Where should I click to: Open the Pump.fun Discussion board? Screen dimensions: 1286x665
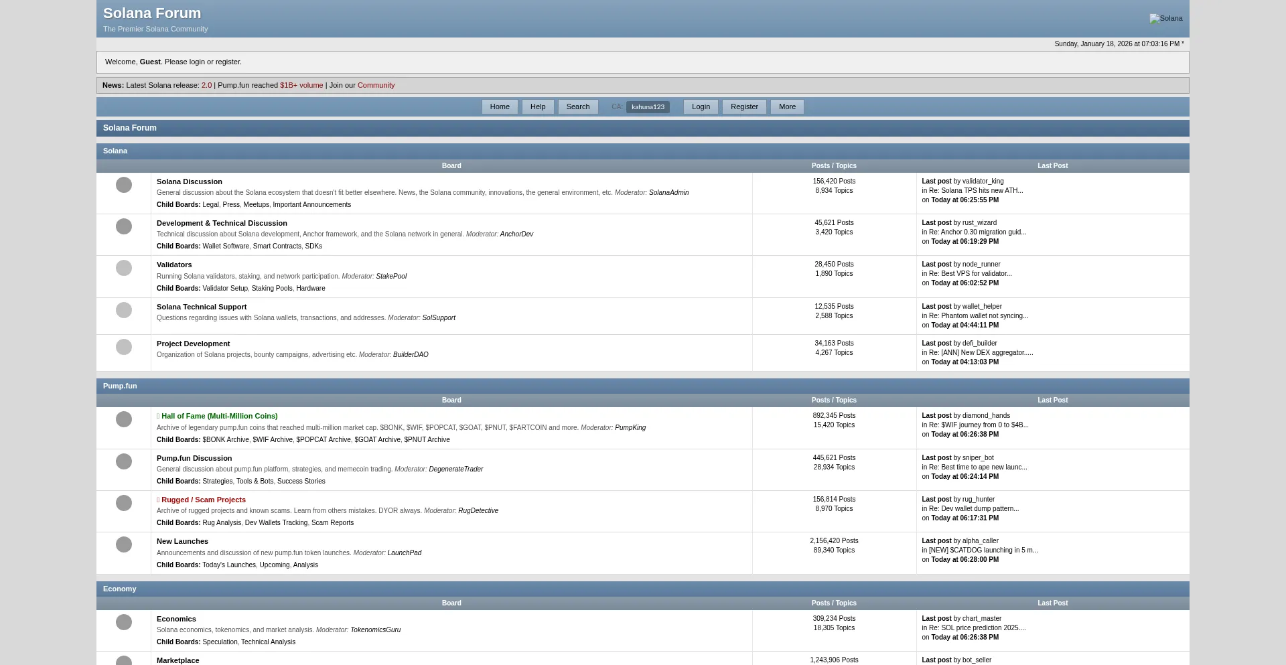[x=194, y=458]
